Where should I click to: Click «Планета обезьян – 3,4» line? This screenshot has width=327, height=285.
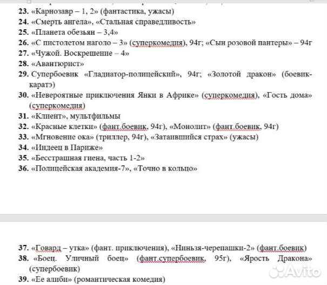[75, 32]
